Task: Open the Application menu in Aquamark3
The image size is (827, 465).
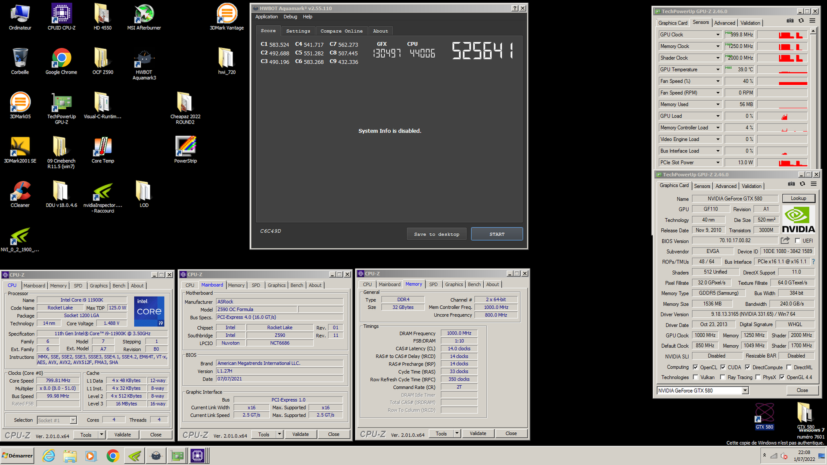Action: click(266, 17)
